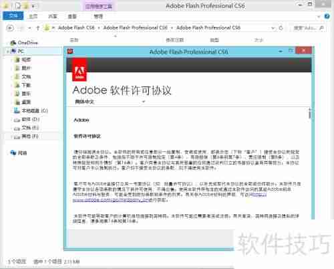Sort by the 大小 (Size) column header
The image size is (334, 269).
pyautogui.click(x=259, y=40)
